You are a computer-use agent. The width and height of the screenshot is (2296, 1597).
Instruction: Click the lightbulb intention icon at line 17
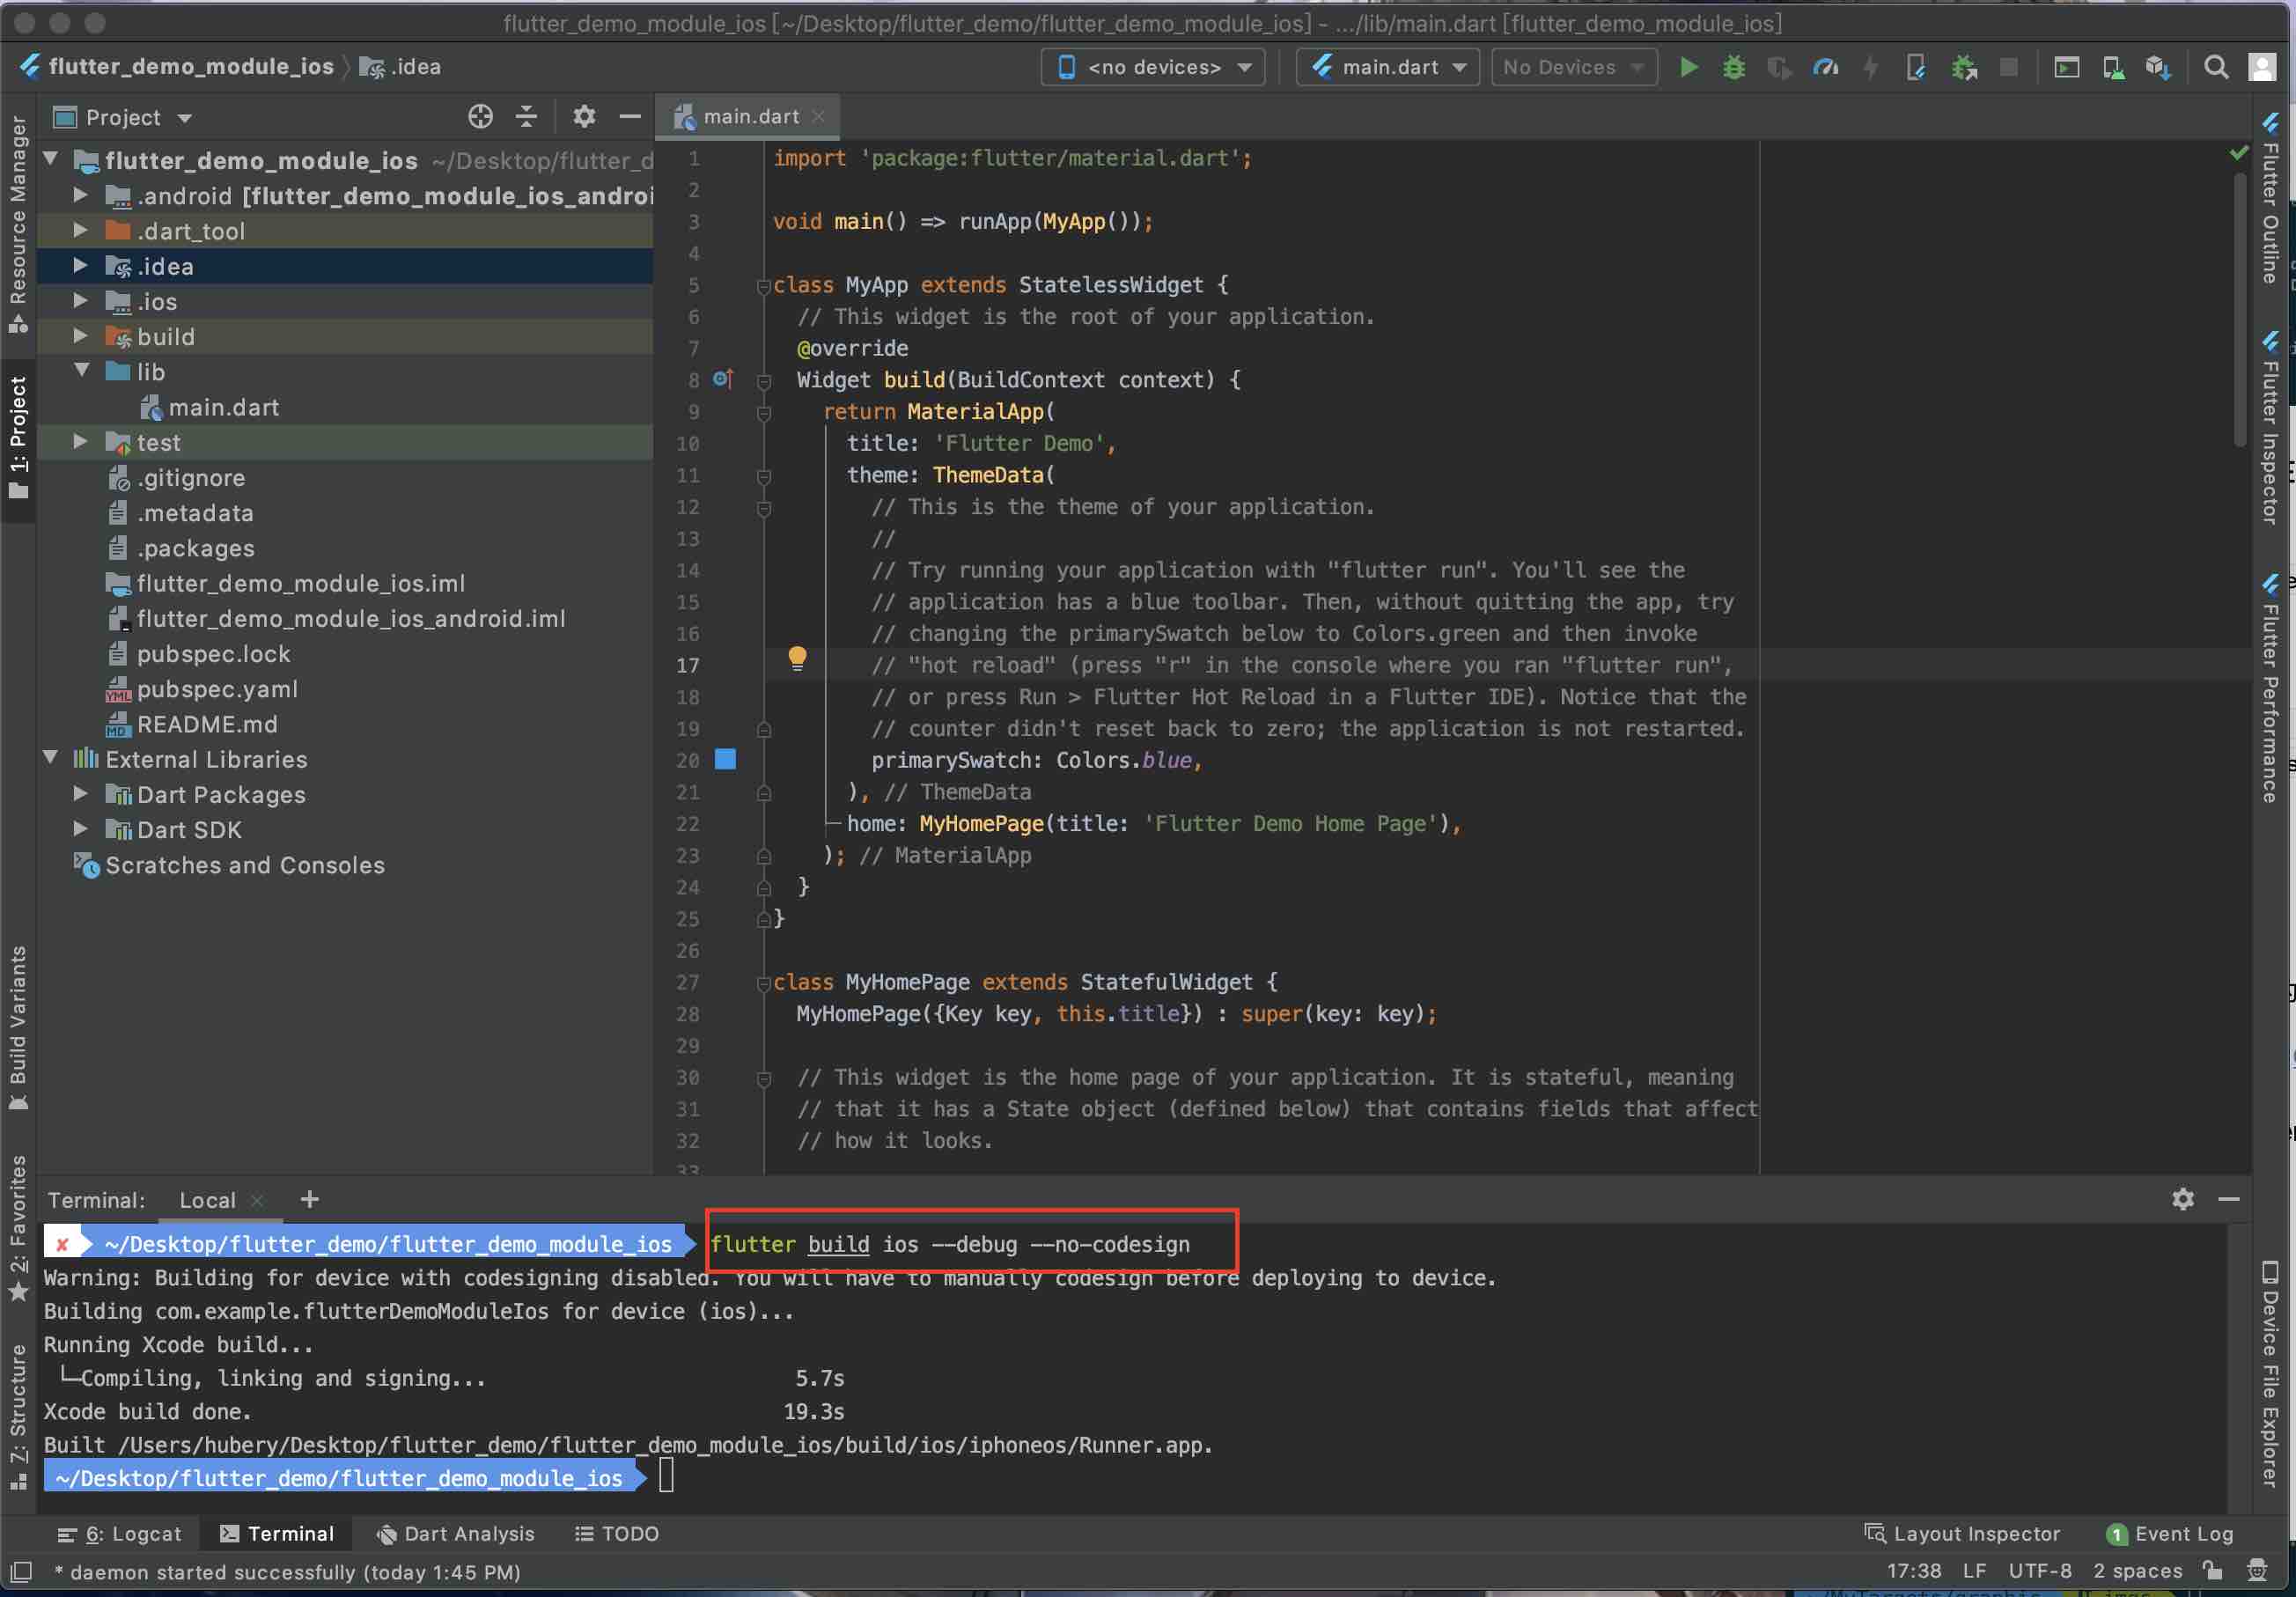(x=797, y=658)
